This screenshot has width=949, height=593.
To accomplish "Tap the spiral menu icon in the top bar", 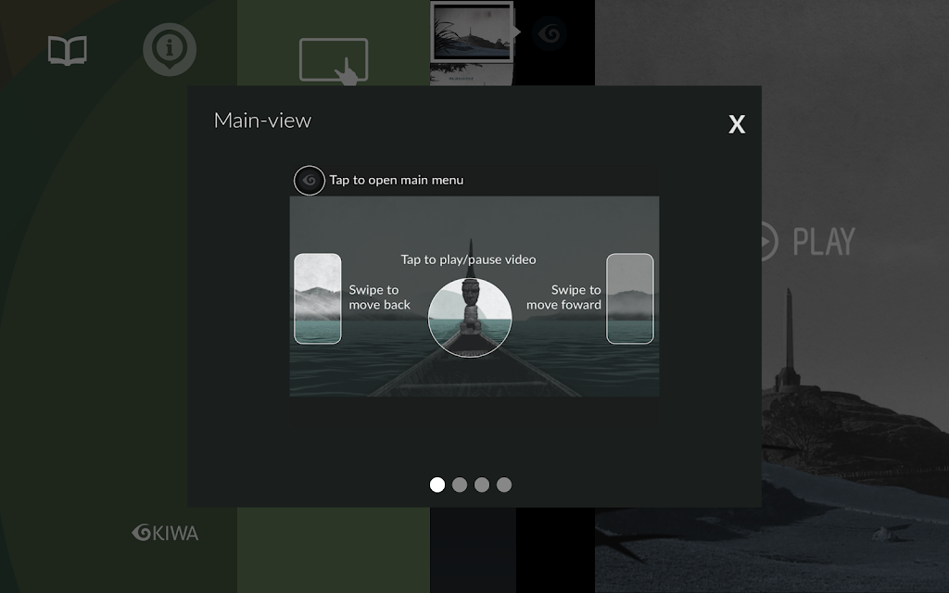I will point(550,33).
